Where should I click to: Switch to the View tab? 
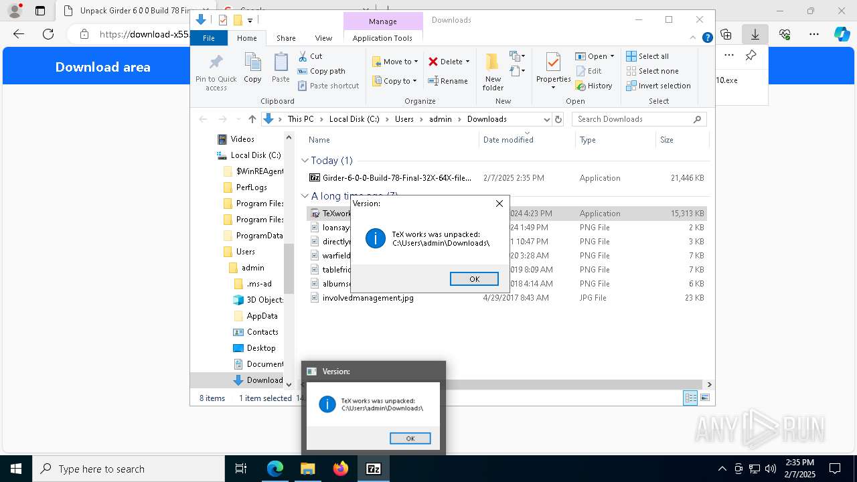(323, 38)
